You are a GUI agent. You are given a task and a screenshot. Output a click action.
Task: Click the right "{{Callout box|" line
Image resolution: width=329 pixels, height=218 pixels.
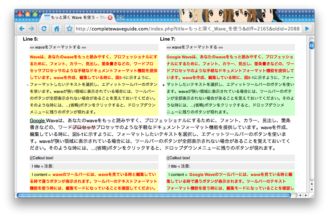point(231,158)
